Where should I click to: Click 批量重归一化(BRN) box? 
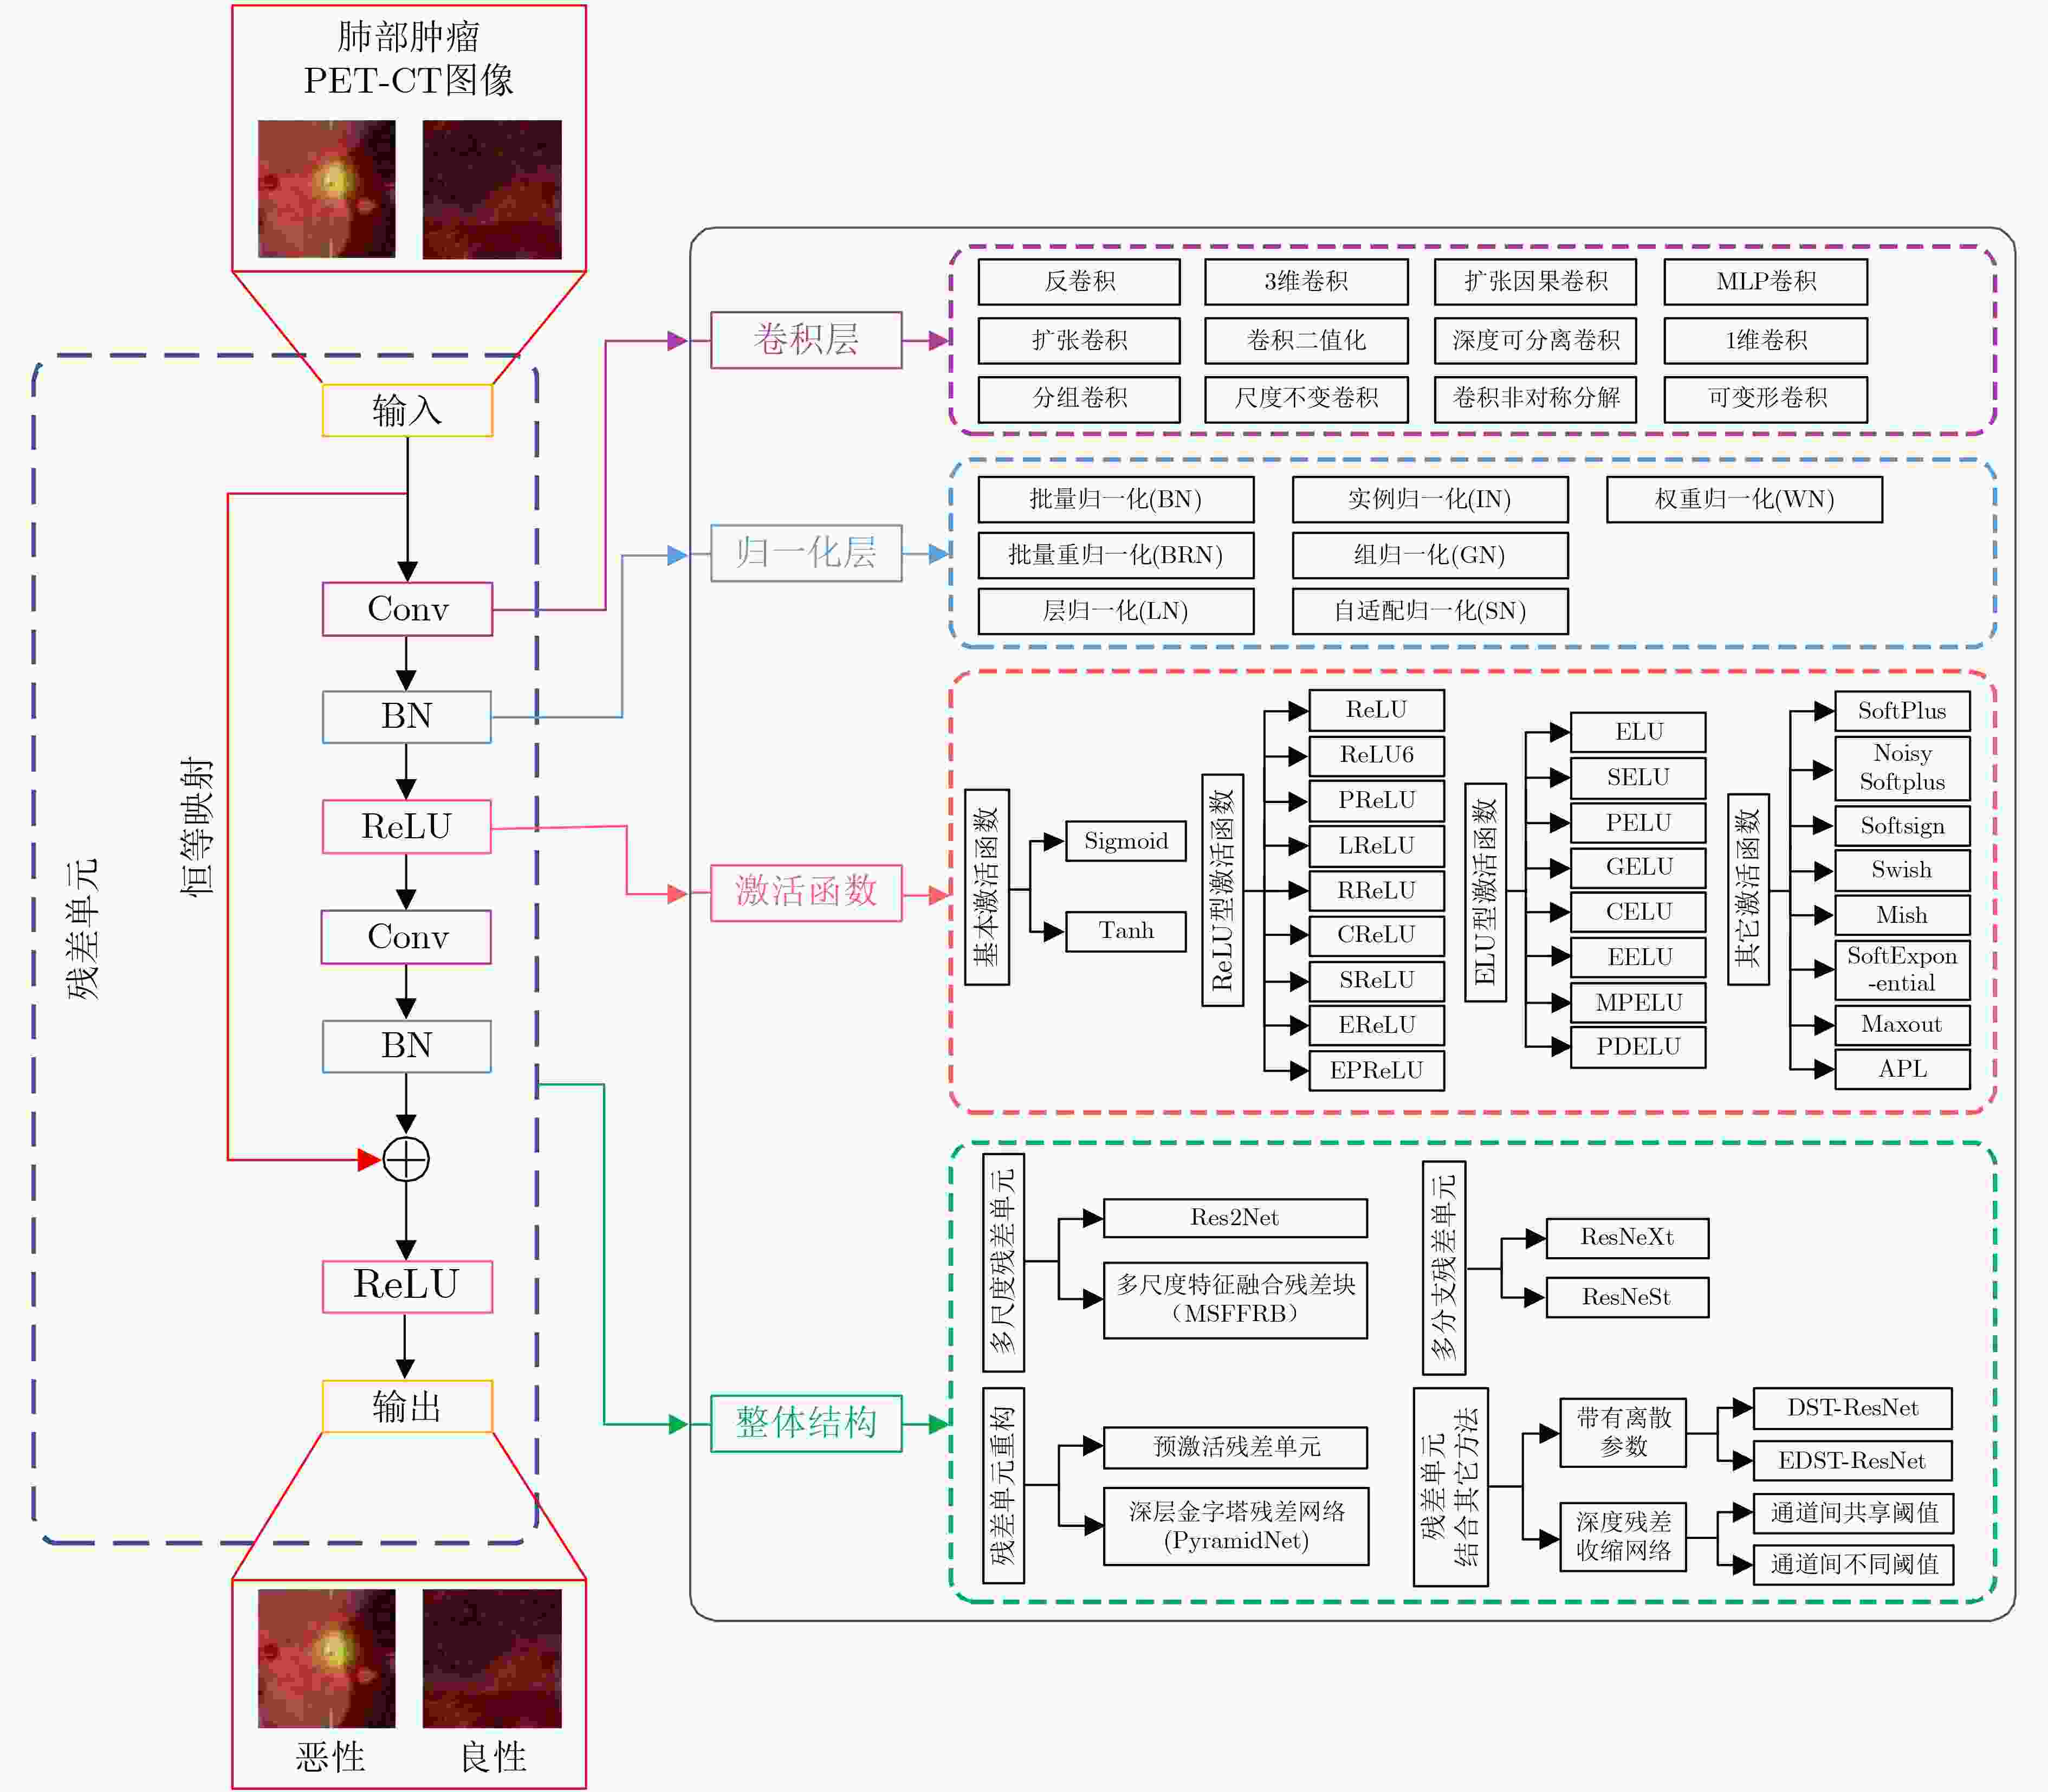[x=1116, y=555]
